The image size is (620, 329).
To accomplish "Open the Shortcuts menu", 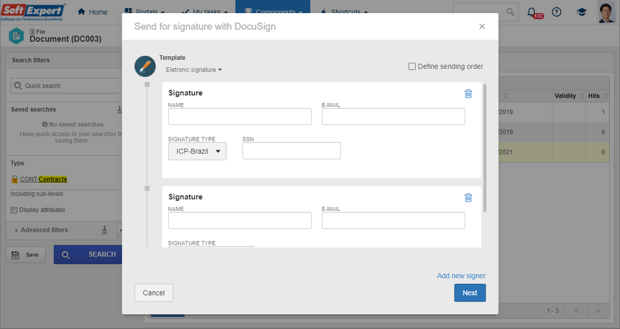I will point(344,11).
